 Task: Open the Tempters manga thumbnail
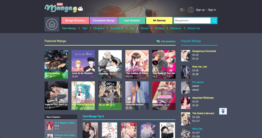[164, 95]
